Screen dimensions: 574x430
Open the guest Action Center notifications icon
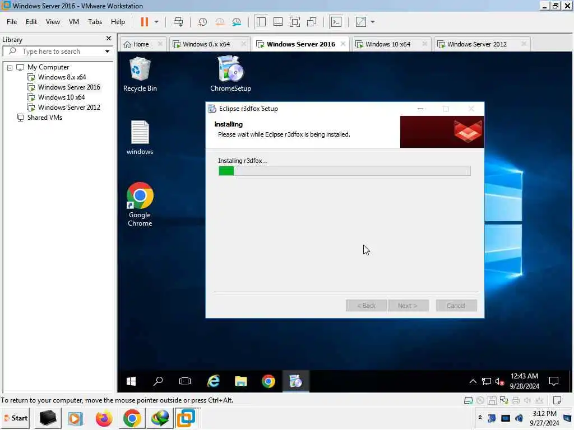[x=554, y=381]
